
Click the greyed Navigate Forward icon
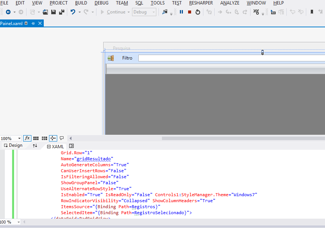[x=21, y=12]
